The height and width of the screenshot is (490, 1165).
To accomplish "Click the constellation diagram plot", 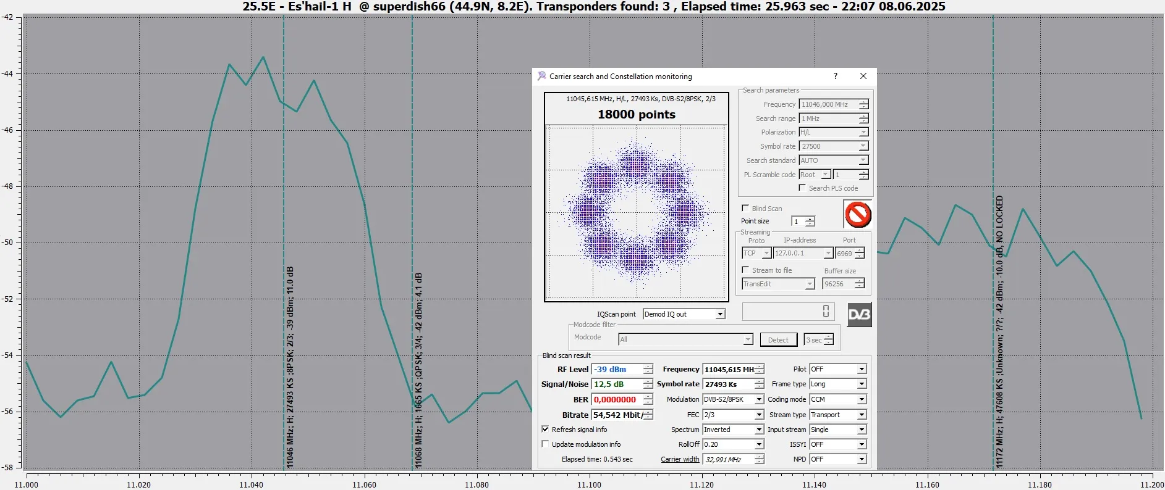I will point(636,213).
